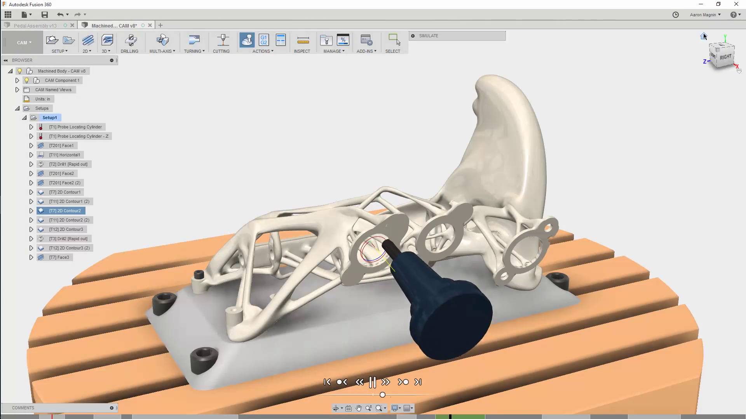This screenshot has height=419, width=746.
Task: Select the [T3] Drill2 [Rapid out] operation
Action: click(68, 239)
